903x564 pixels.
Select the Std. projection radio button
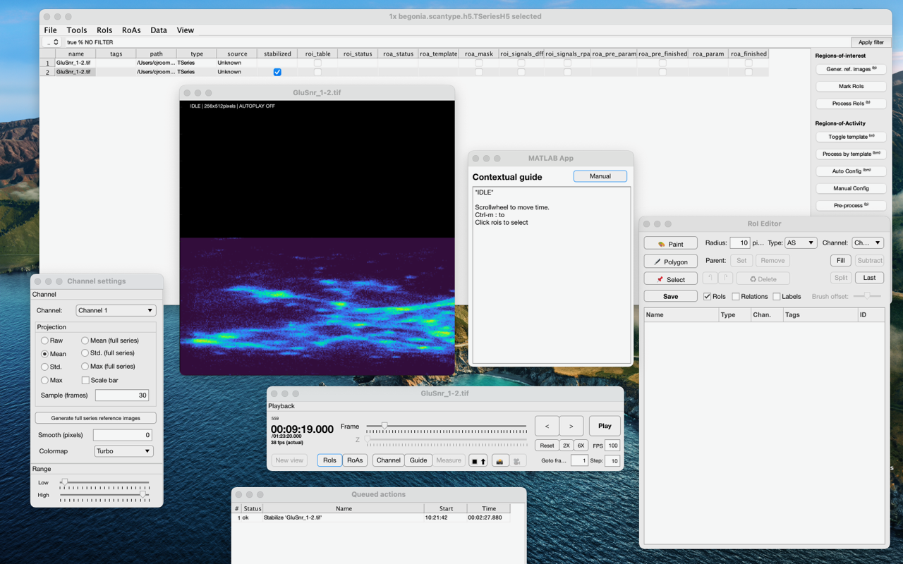click(x=44, y=367)
